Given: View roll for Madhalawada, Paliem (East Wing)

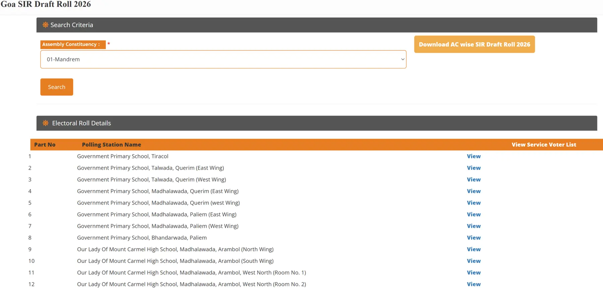Looking at the screenshot, I should pos(474,214).
